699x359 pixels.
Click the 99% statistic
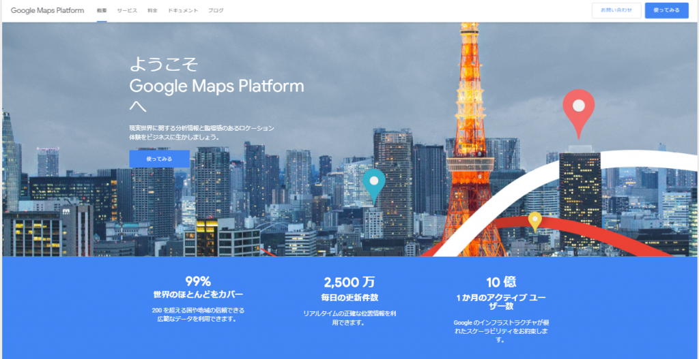tap(198, 281)
